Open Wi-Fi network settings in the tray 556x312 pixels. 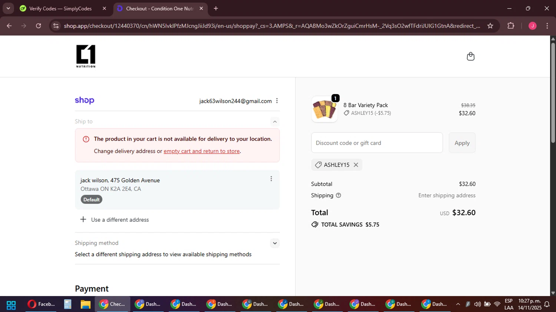tap(497, 304)
